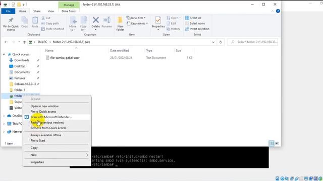This screenshot has height=181, width=323.
Task: Click the Help question mark icon
Action: click(278, 11)
